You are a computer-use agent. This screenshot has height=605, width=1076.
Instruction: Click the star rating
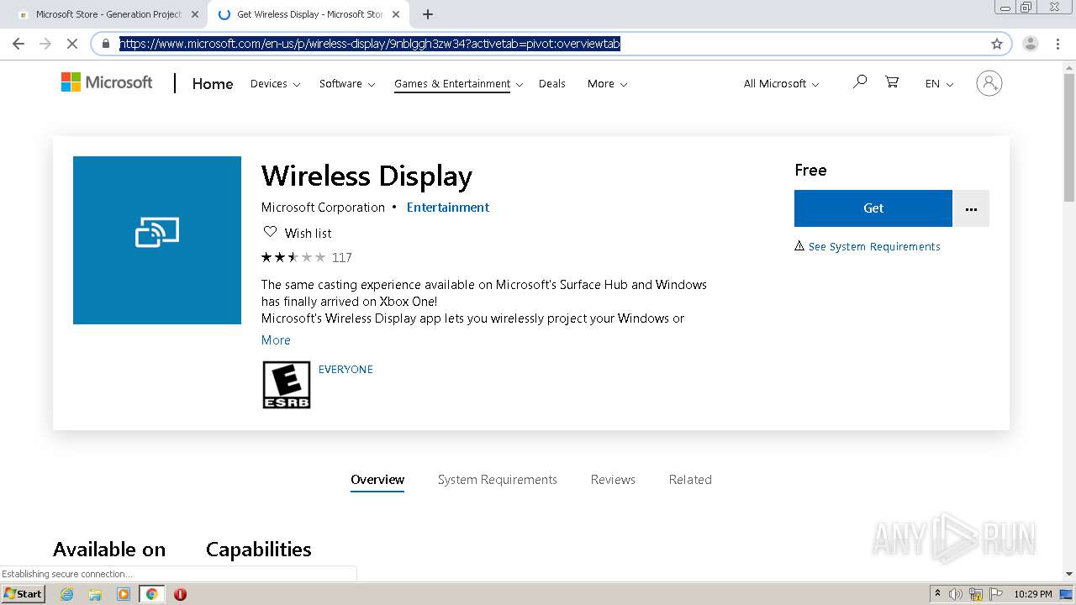(x=293, y=258)
